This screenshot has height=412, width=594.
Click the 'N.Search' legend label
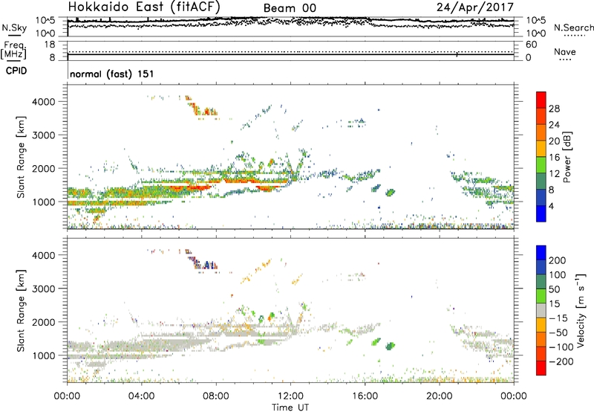click(573, 28)
